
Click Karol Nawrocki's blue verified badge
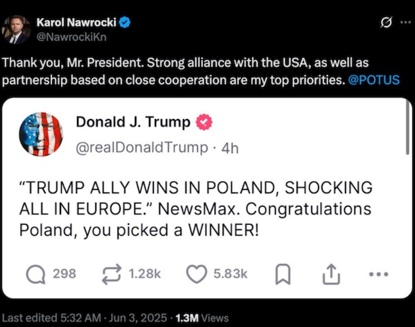[x=126, y=23]
